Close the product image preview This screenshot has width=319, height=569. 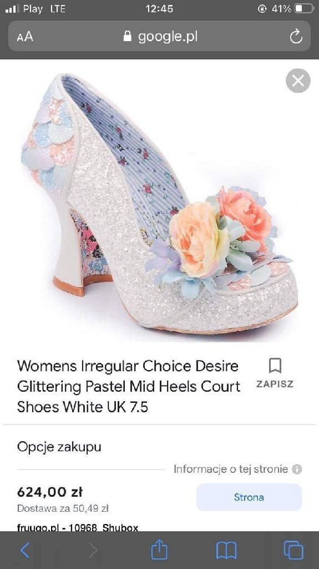298,81
